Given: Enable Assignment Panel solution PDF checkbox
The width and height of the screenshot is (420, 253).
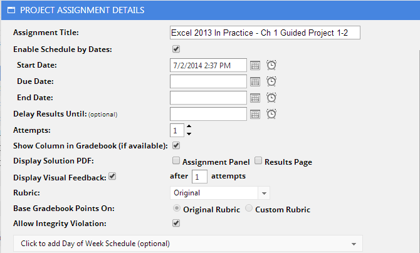Looking at the screenshot, I should coord(176,161).
